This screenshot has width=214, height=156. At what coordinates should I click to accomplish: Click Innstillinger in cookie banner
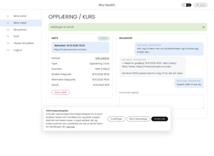tap(116, 119)
